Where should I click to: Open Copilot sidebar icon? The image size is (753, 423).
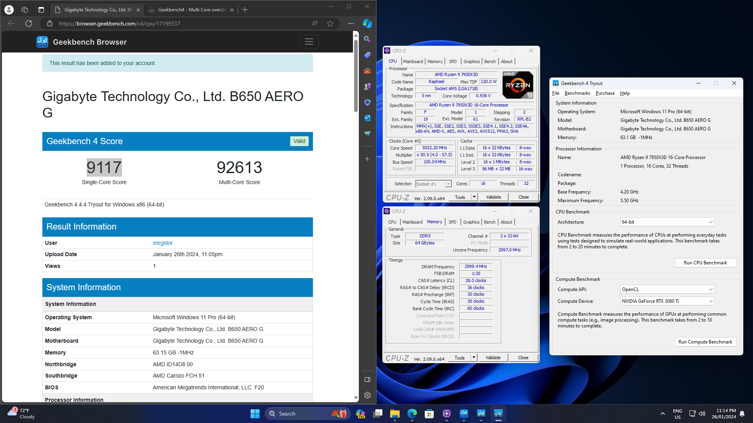coord(367,23)
